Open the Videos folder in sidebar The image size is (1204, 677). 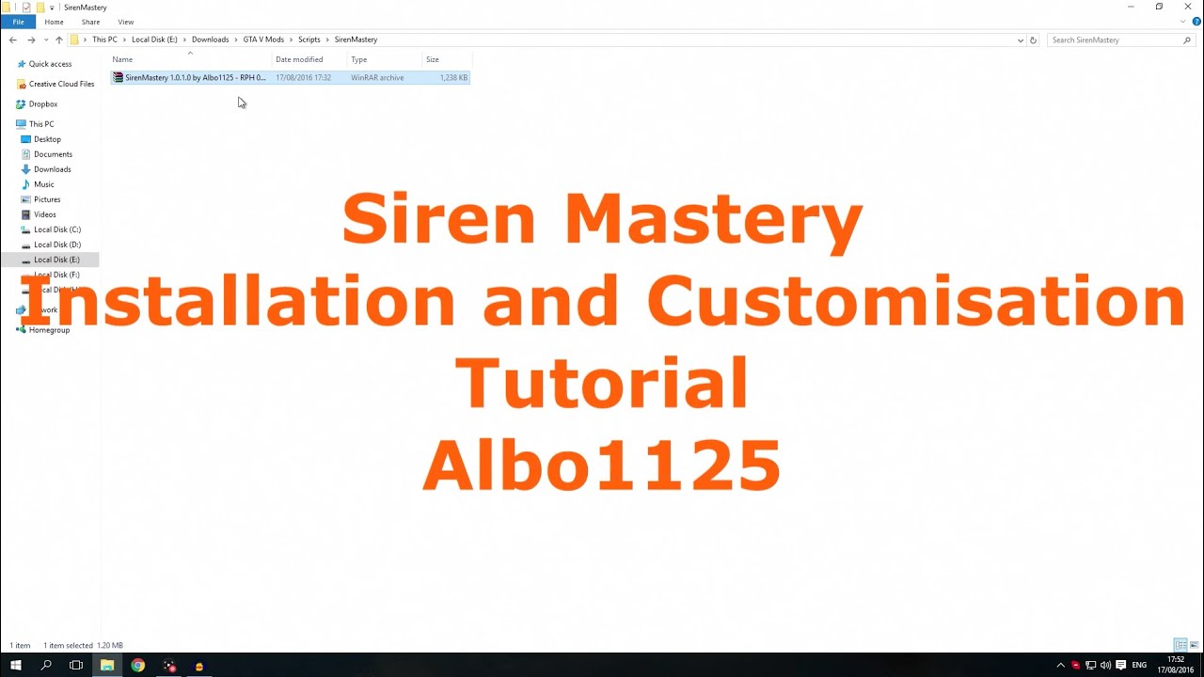pyautogui.click(x=45, y=214)
